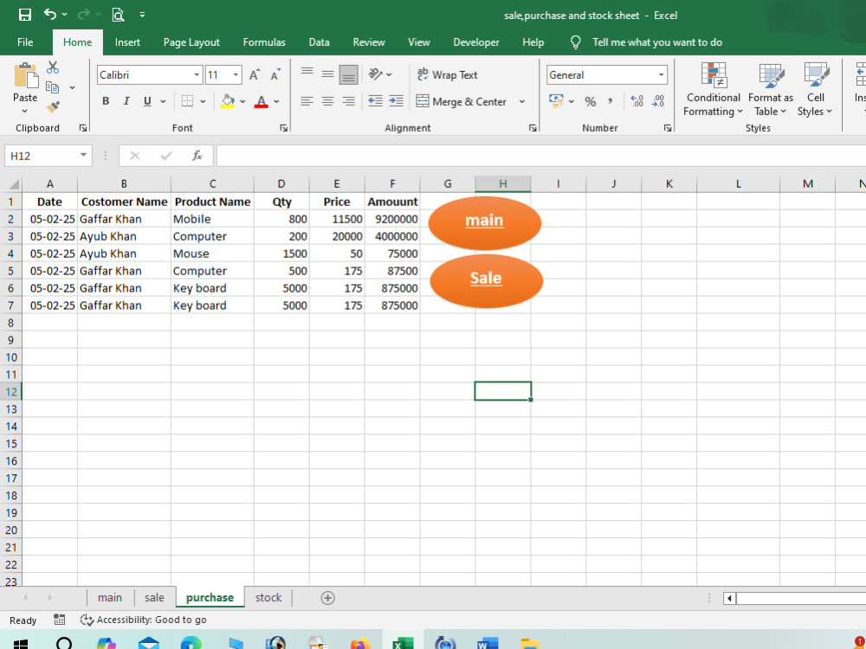Apply borders with the Borders icon

tap(187, 101)
